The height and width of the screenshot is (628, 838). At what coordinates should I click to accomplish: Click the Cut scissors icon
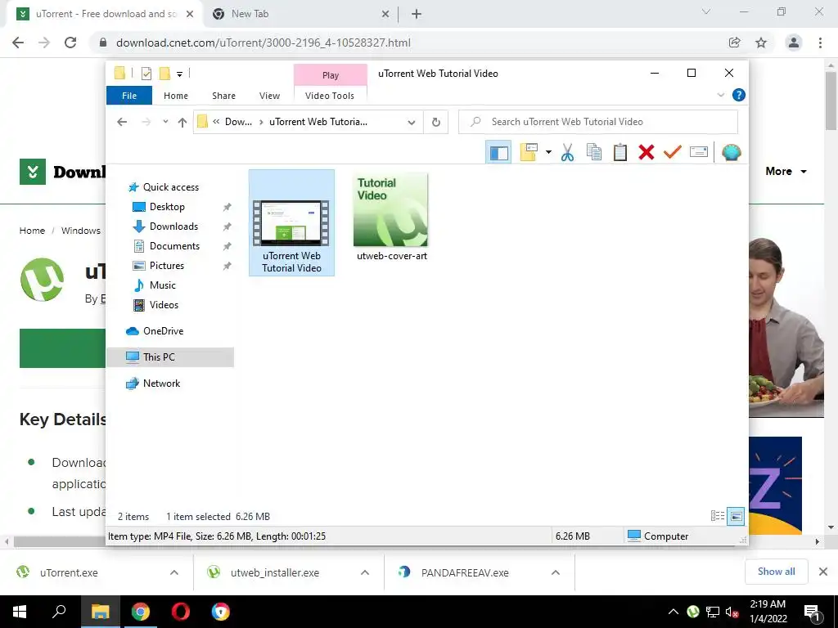[x=568, y=153]
